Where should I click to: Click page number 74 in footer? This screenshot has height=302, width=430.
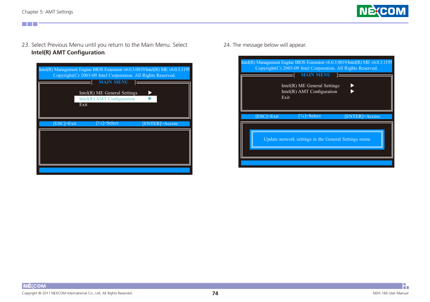215,293
